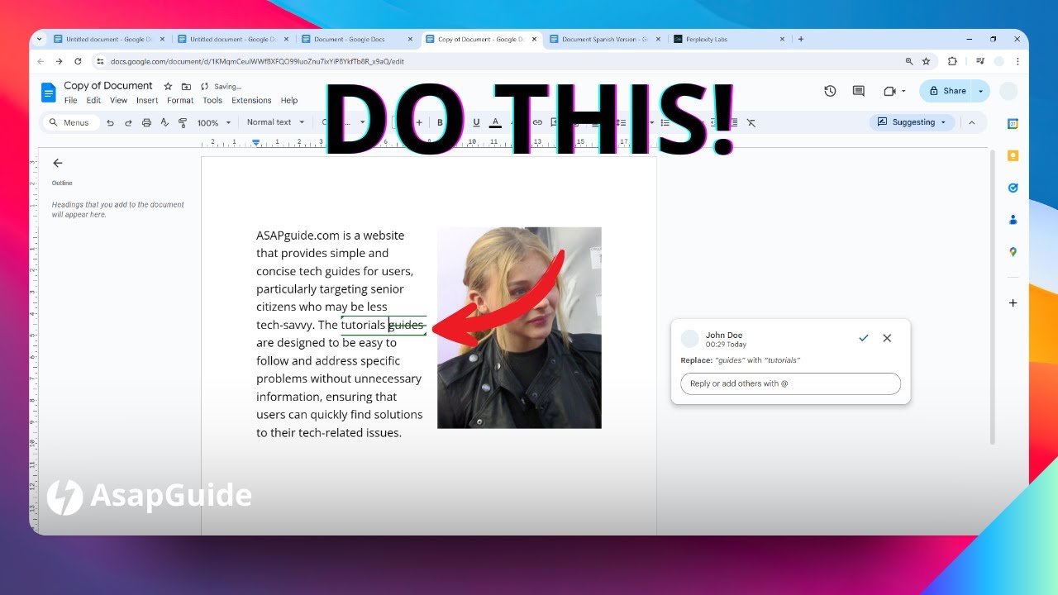Reload the page in browser
This screenshot has width=1058, height=595.
pyautogui.click(x=78, y=61)
